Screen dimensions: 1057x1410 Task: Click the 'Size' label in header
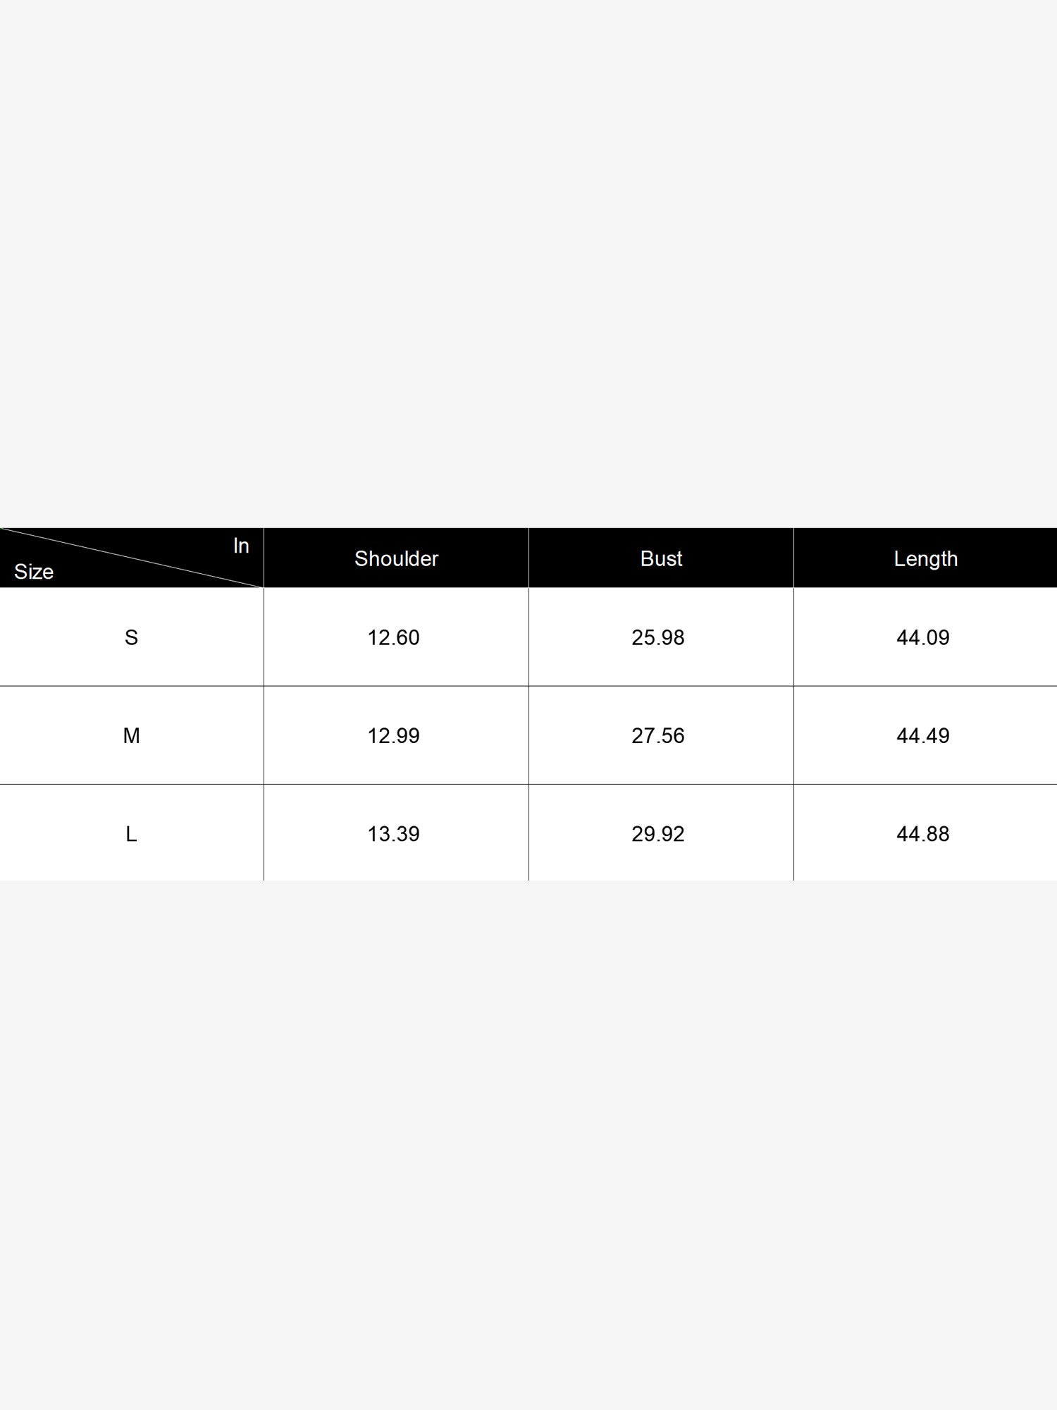[34, 572]
